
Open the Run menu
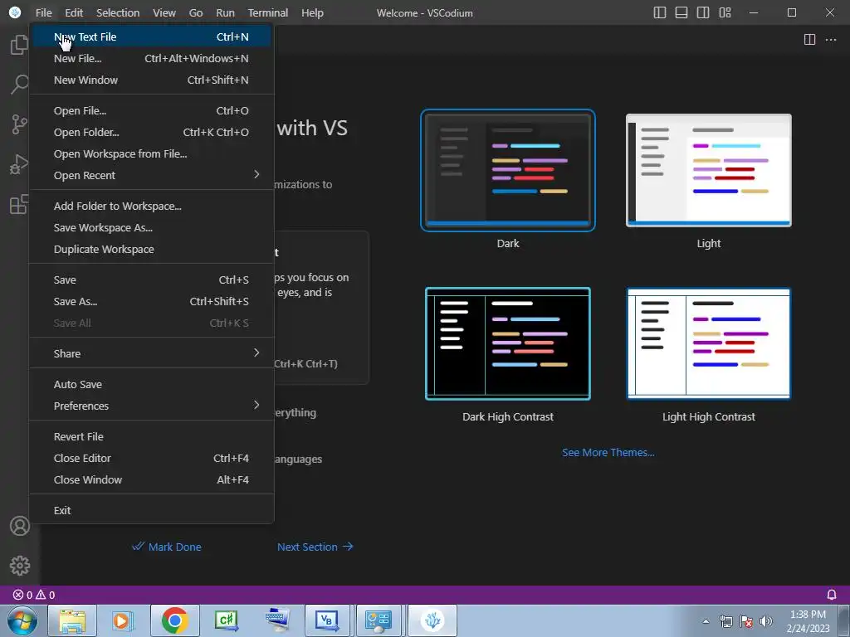pos(226,12)
